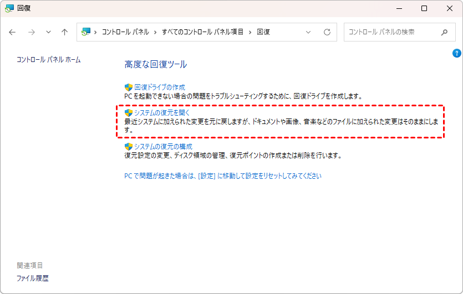Open システムの復元を開く link
Screen dimensions: 463x294
pyautogui.click(x=162, y=112)
